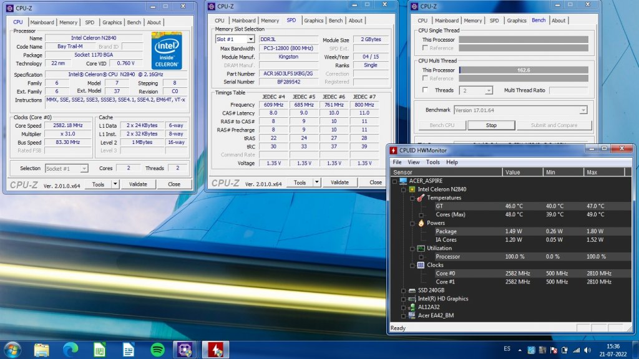
Task: Enable the Threads checkbox in the Bench tab
Action: [425, 90]
